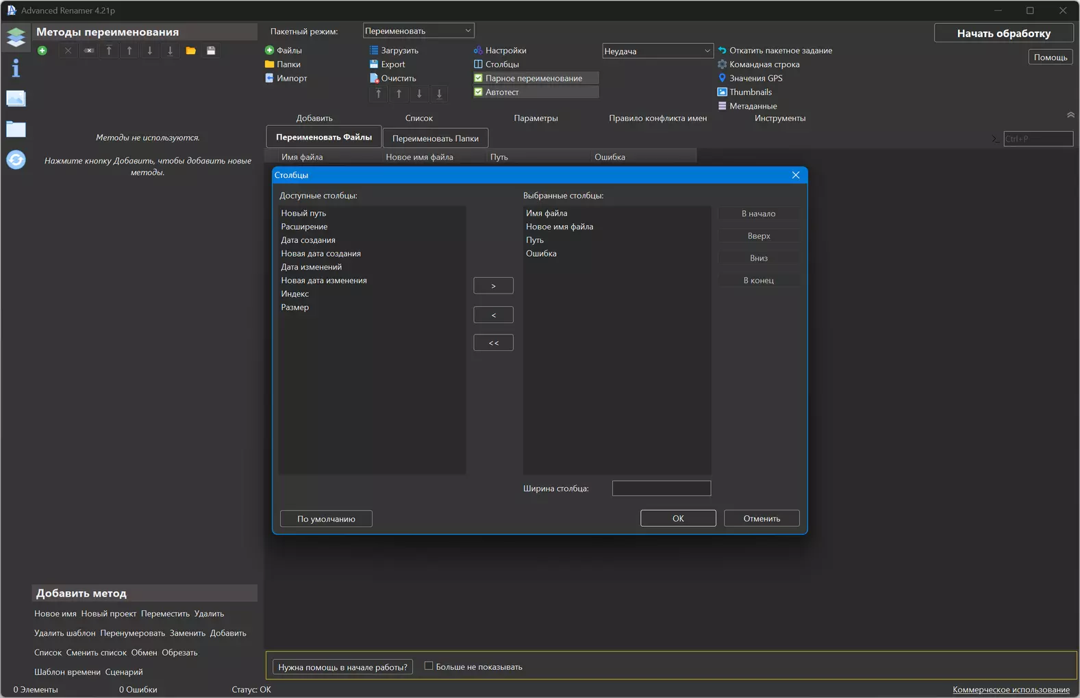Image resolution: width=1080 pixels, height=698 pixels.
Task: Click the X delete-method icon in methods toolbar
Action: (x=68, y=51)
